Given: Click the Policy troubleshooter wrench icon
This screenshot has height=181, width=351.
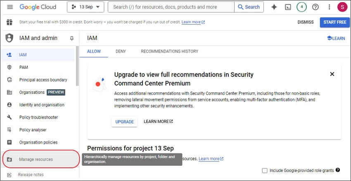Looking at the screenshot, I should (x=9, y=117).
